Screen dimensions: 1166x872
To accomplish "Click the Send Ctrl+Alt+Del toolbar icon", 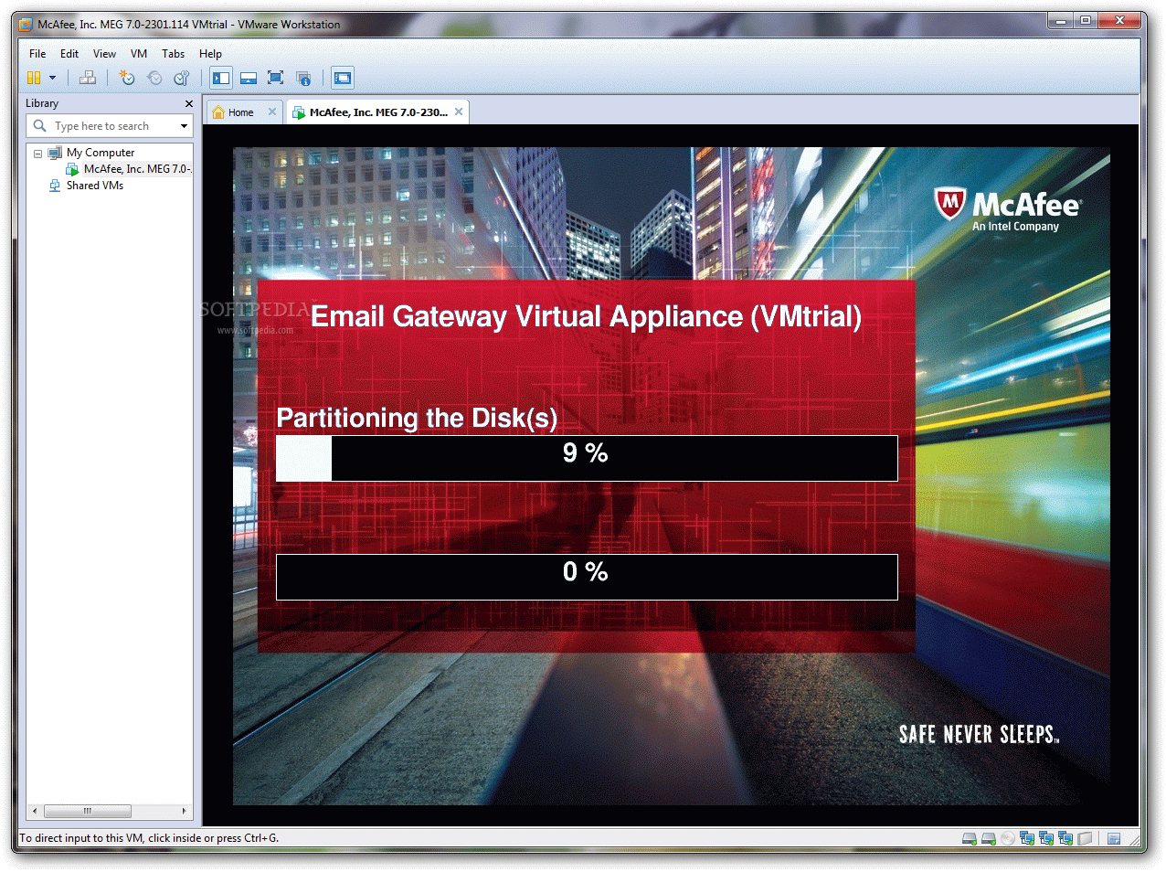I will point(88,78).
